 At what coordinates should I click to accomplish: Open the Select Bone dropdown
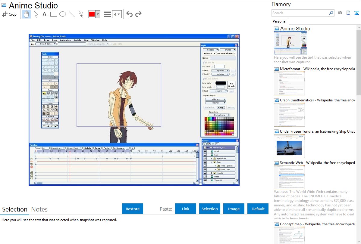[46, 44]
